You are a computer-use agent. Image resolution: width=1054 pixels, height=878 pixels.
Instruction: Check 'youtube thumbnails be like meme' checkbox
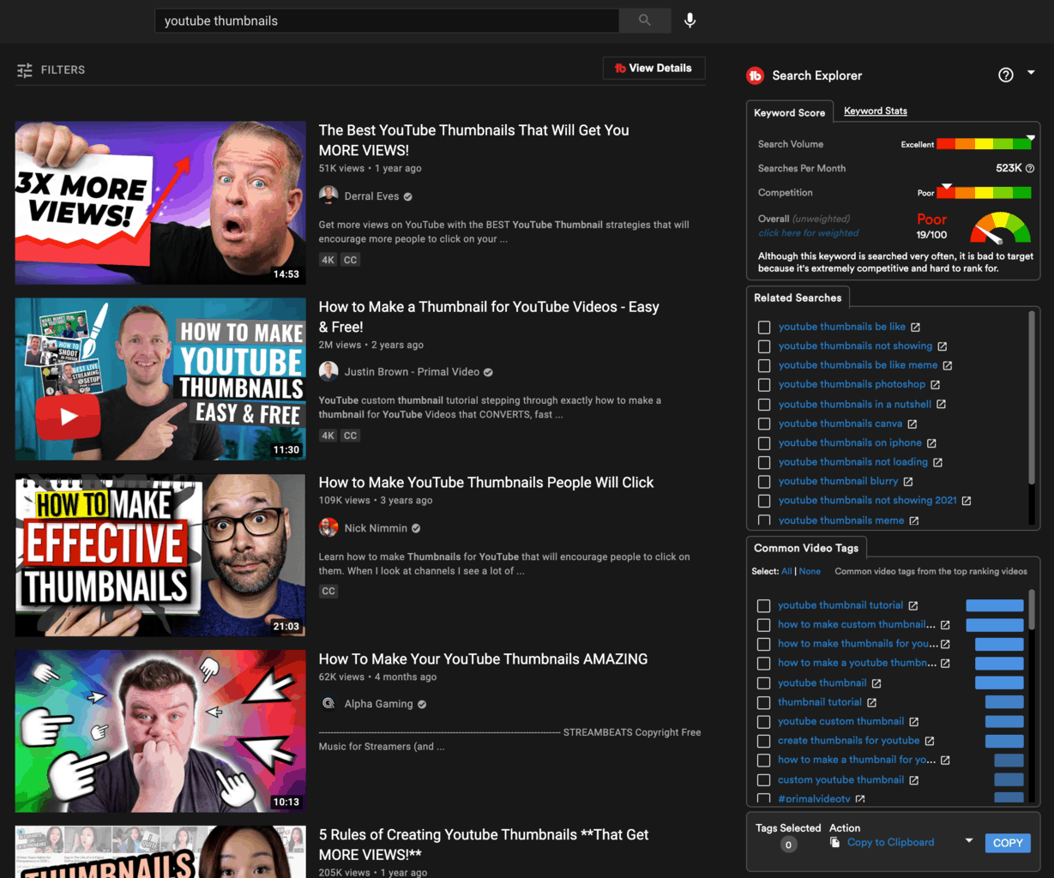[764, 366]
